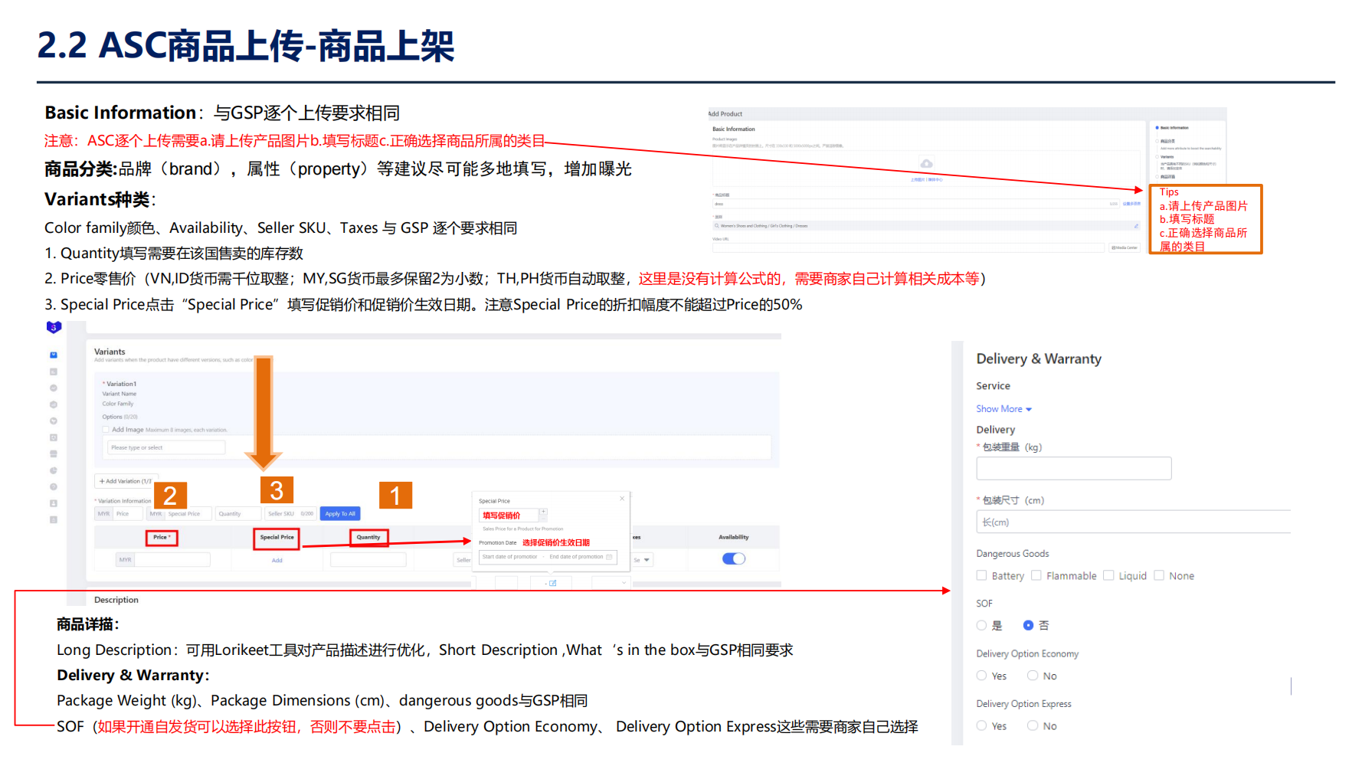The width and height of the screenshot is (1362, 766).
Task: Click the calendar icon in Promotion Date field
Action: [x=609, y=557]
